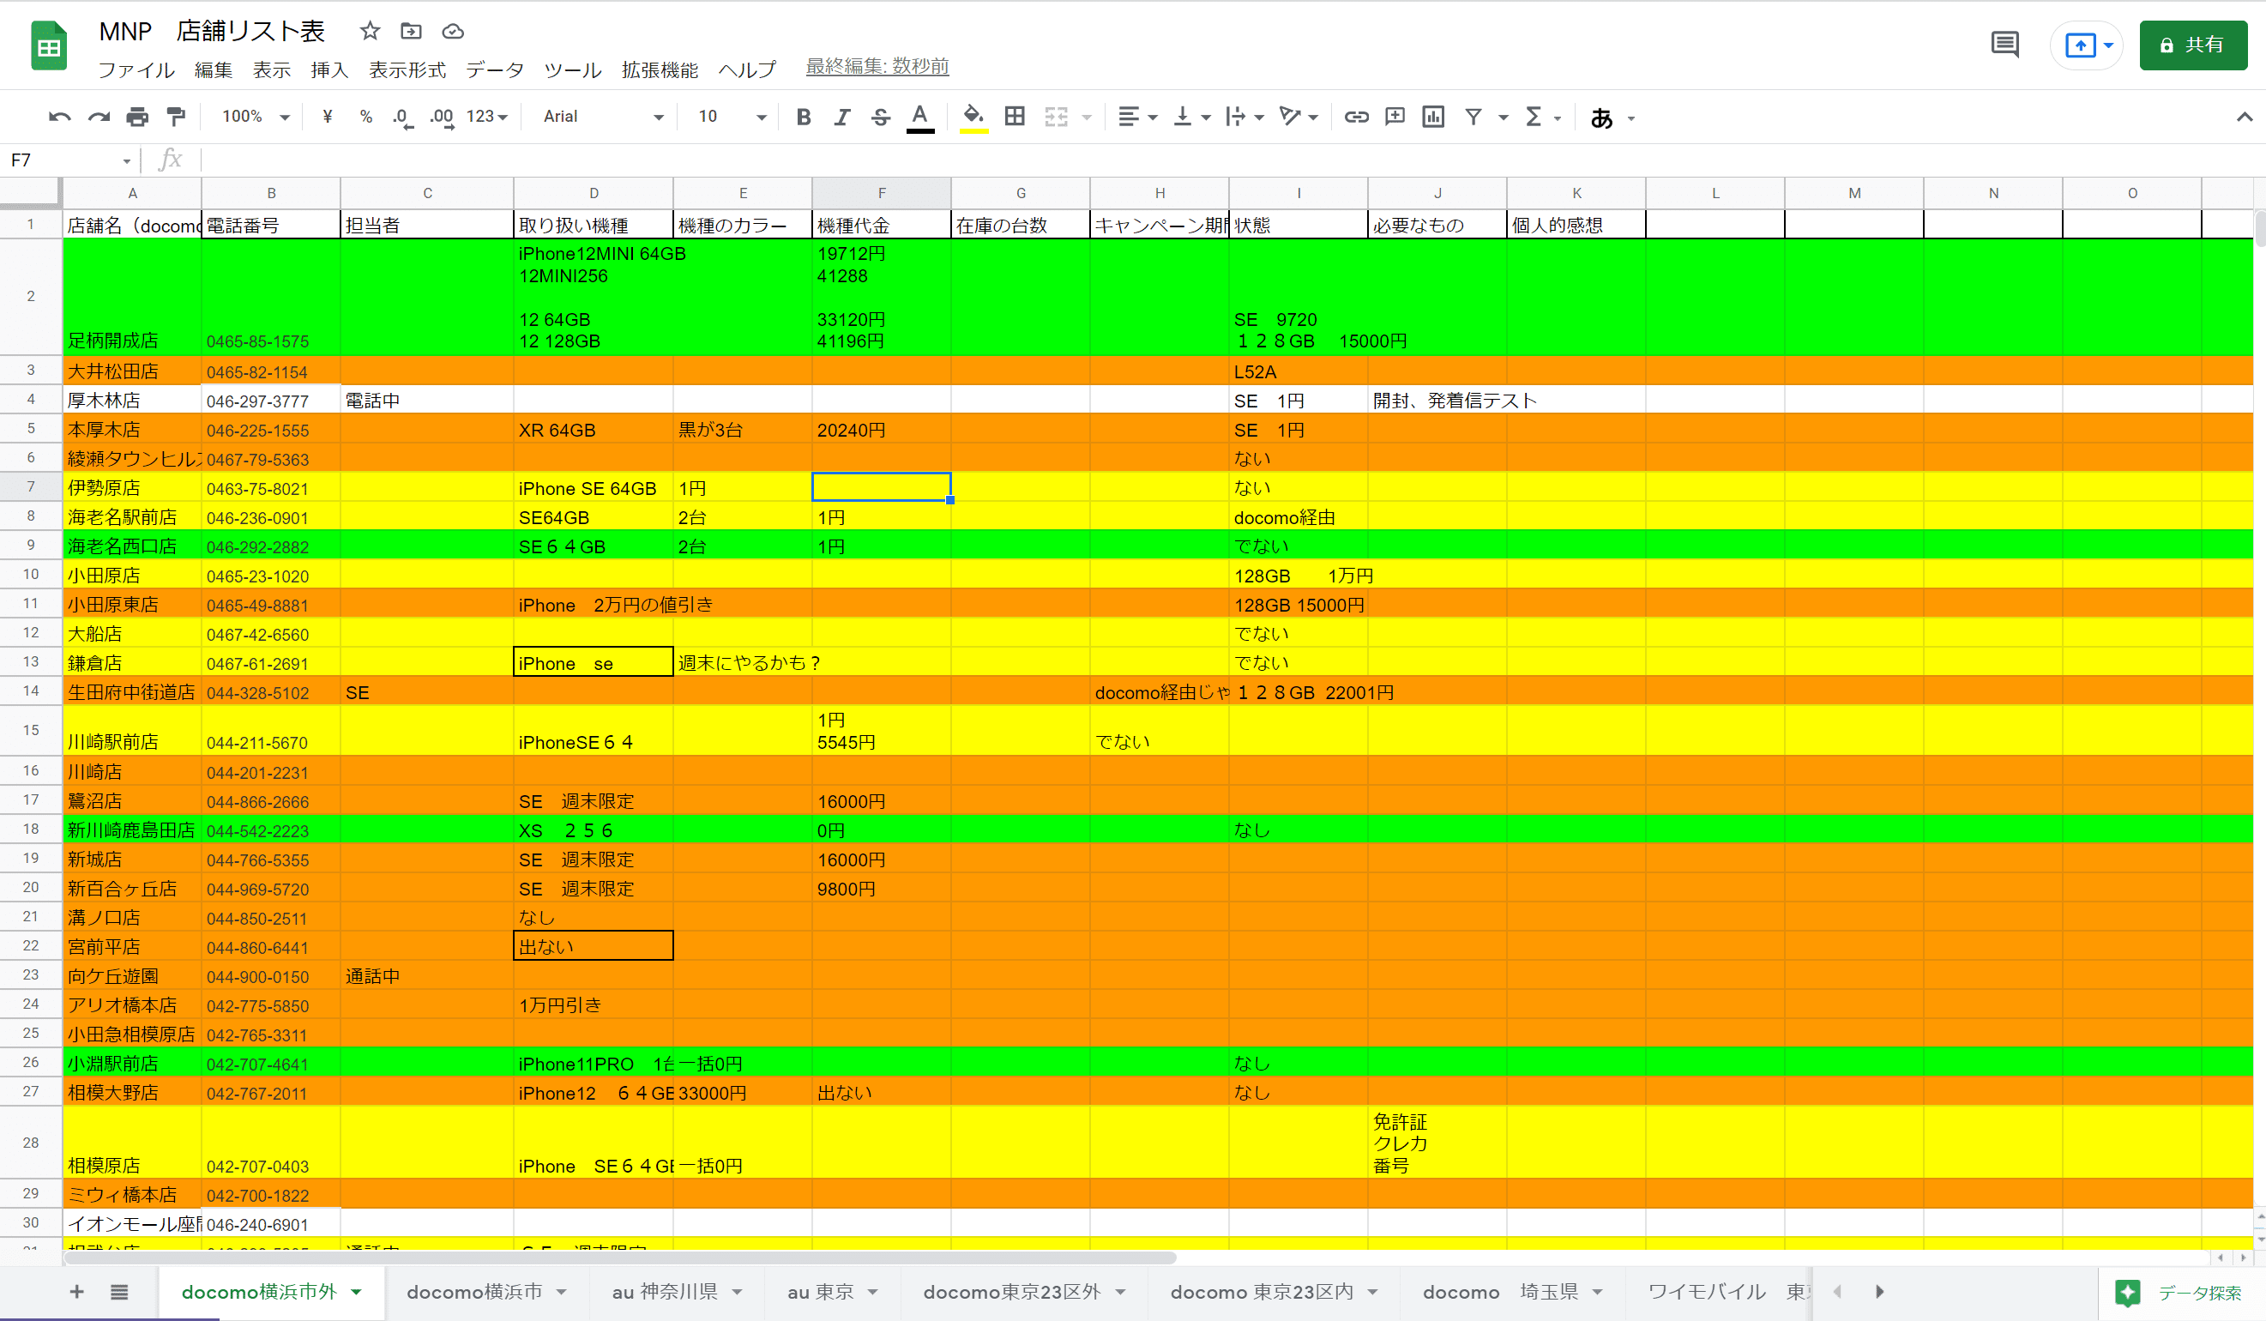Open the Arial font dropdown
Screen dimensions: 2266x1321
point(602,117)
